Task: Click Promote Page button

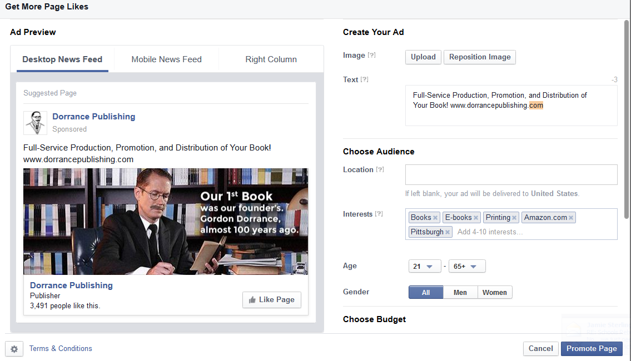Action: coord(592,349)
